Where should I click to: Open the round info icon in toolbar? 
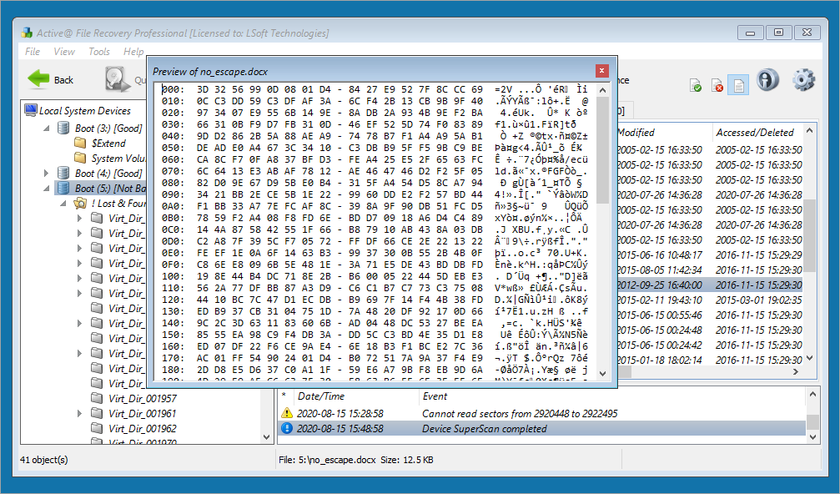pyautogui.click(x=767, y=79)
